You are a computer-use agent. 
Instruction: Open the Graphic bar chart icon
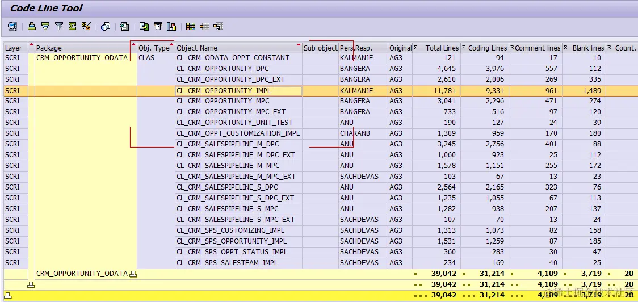click(171, 27)
